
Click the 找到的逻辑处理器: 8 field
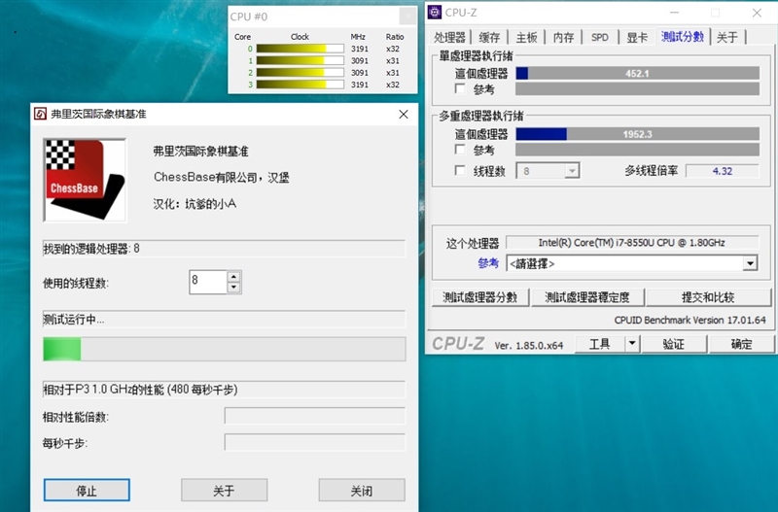tap(225, 249)
